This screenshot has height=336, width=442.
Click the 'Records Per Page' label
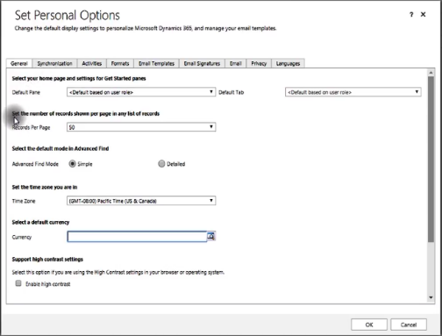pos(31,127)
